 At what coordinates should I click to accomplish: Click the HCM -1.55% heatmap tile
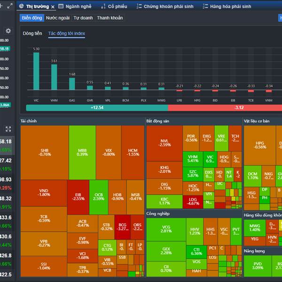pos(133,152)
